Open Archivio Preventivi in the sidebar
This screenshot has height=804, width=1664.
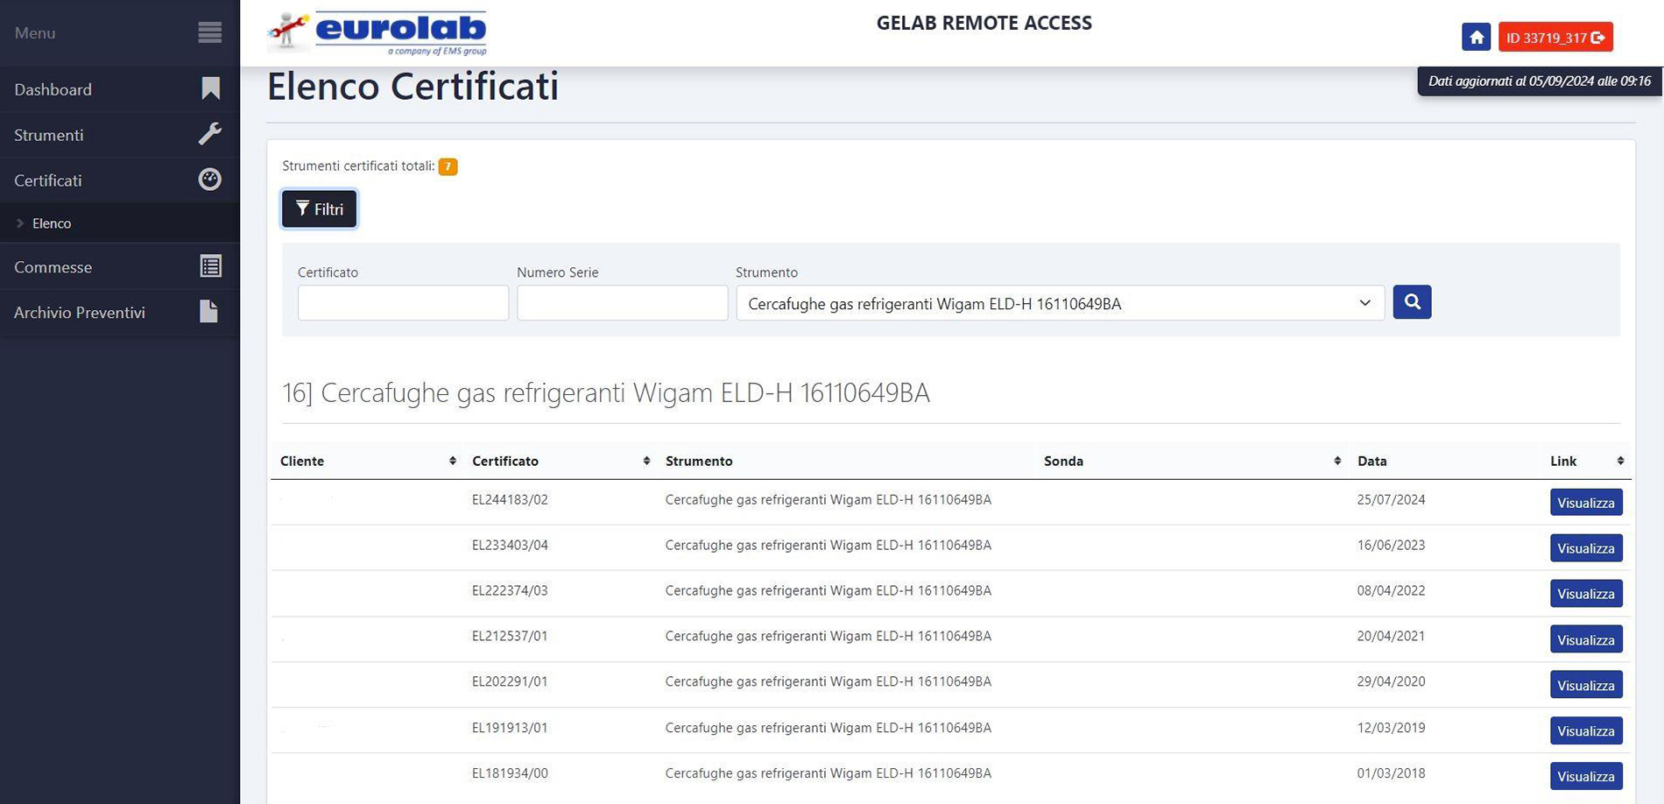(x=120, y=313)
